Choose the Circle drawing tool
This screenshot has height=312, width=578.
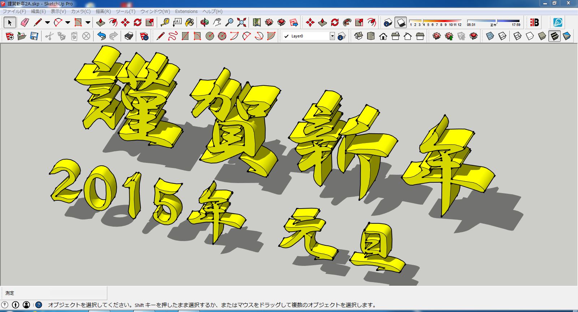[x=210, y=36]
